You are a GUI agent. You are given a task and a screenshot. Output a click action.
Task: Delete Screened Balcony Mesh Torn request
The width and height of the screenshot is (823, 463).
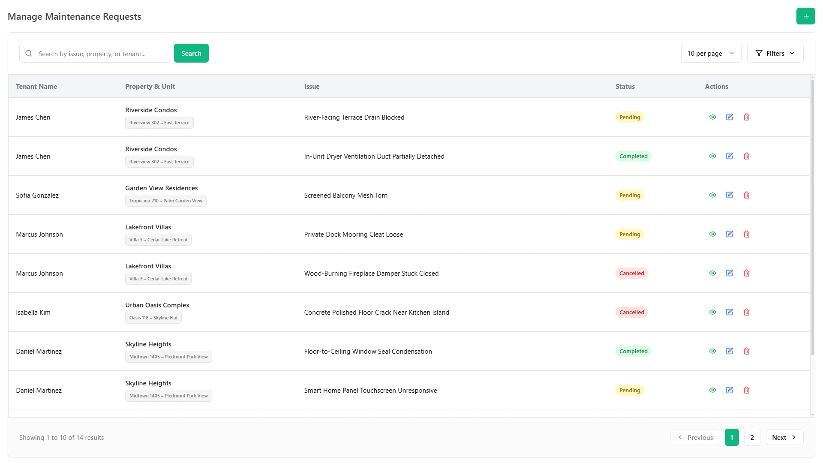click(747, 195)
